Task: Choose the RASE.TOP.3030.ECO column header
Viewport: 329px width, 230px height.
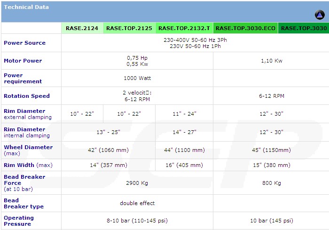Action: [245, 28]
